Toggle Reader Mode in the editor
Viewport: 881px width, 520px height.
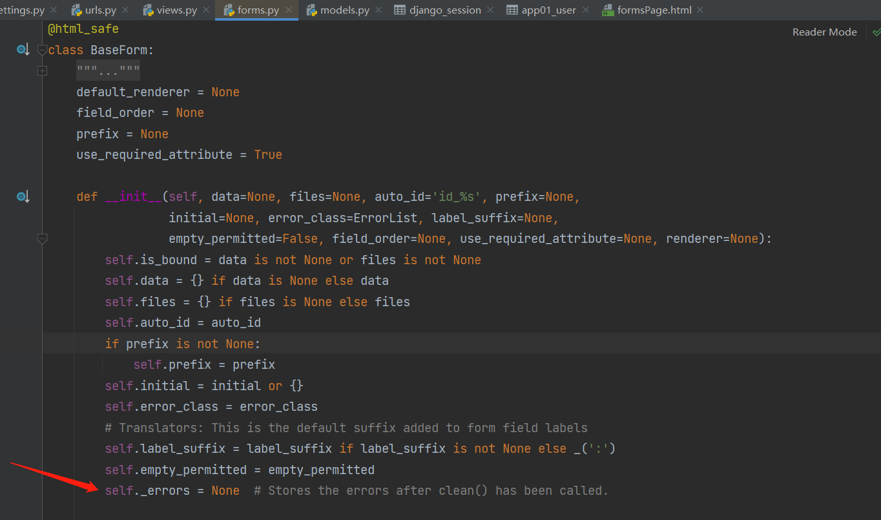pos(825,32)
